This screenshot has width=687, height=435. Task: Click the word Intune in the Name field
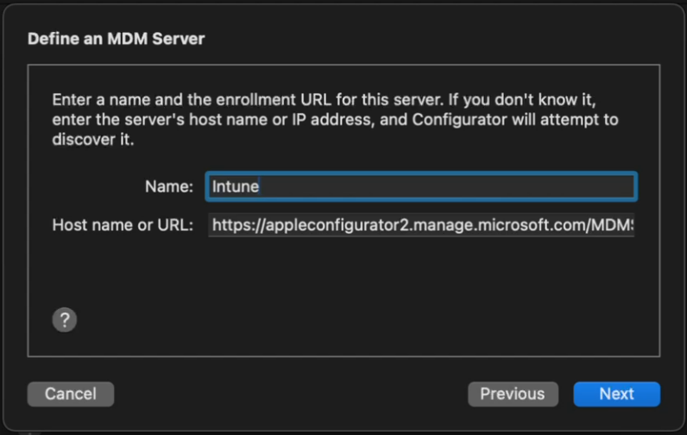pyautogui.click(x=236, y=186)
